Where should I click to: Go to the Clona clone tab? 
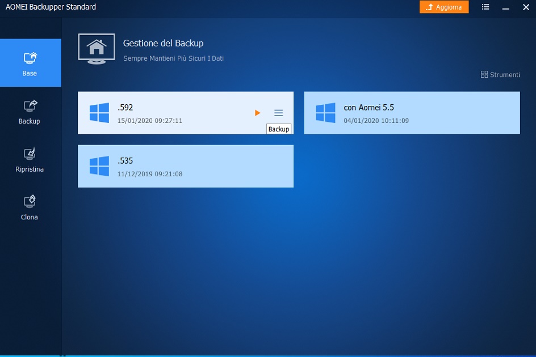30,208
